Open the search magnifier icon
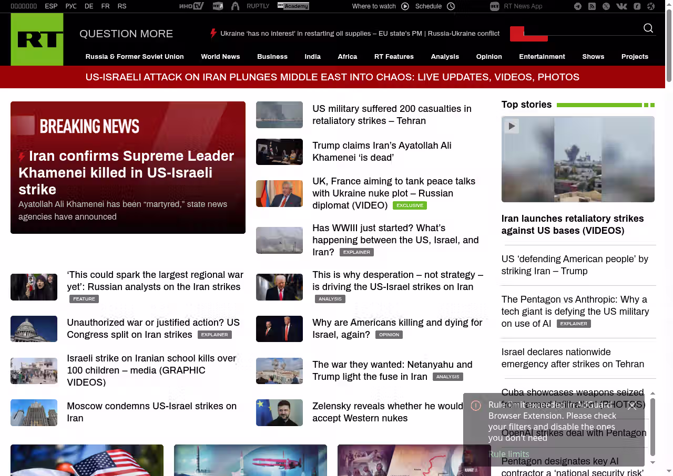673x476 pixels. (x=648, y=28)
